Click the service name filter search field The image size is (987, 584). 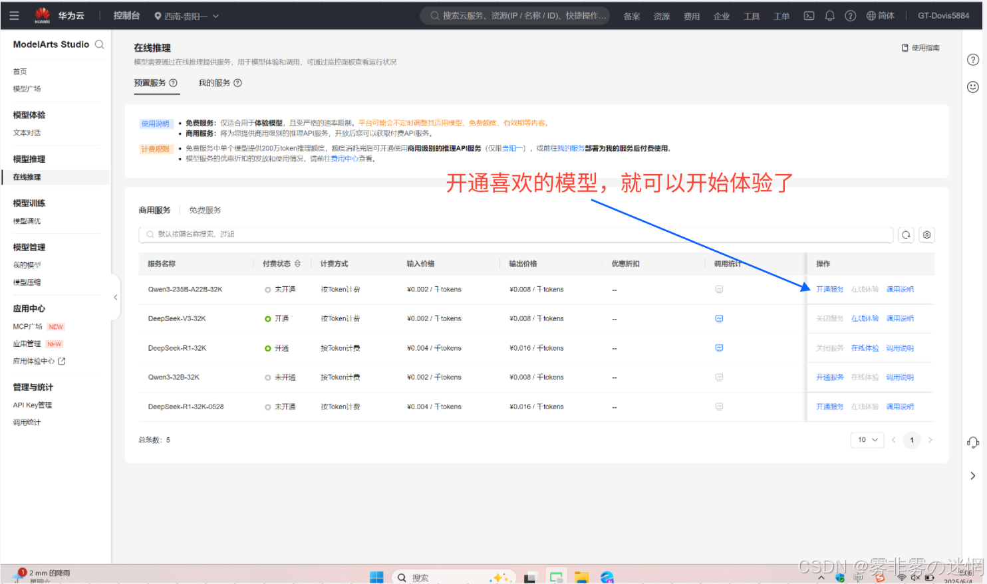coord(515,235)
